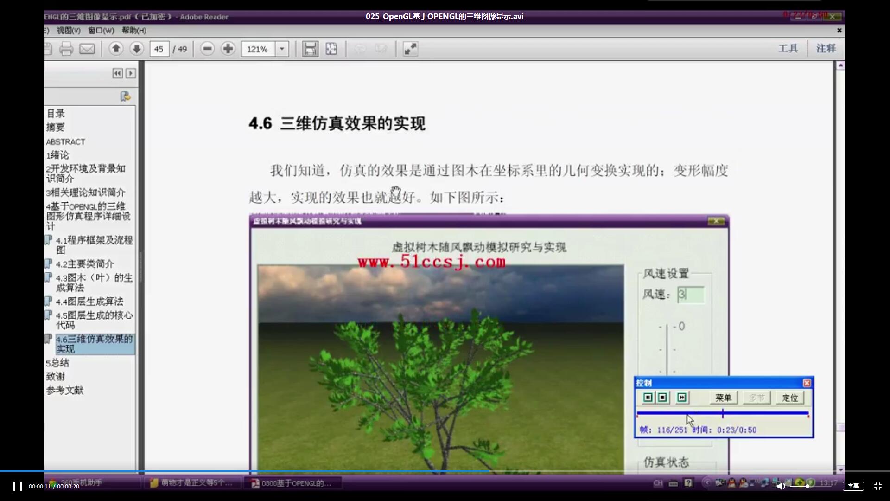Screen dimensions: 890x501
Task: Click the bookmarks options icon in sidebar
Action: pos(125,96)
